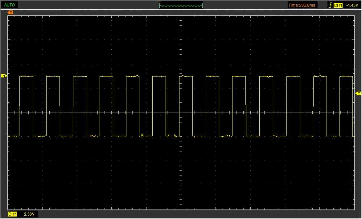Click the -1.45V trigger level readout
This screenshot has height=219, width=362.
point(352,5)
